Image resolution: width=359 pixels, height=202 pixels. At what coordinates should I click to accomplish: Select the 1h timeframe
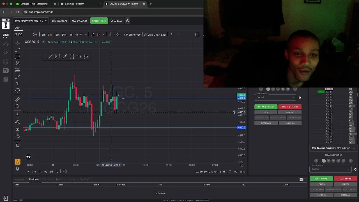click(71, 35)
